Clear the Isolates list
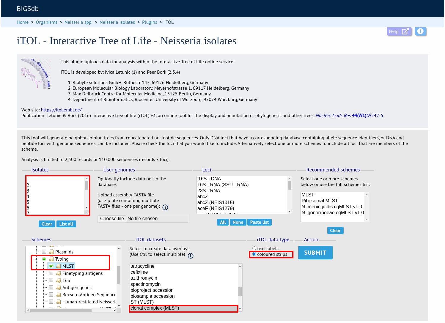Viewport: 445px width, 323px height. pos(47,224)
